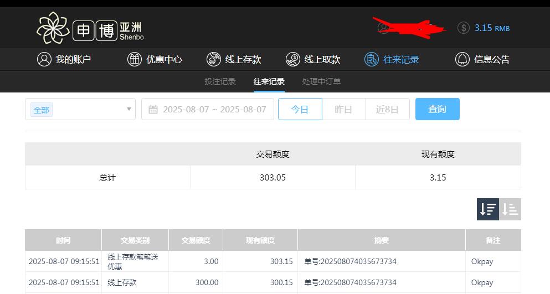This screenshot has width=550, height=294.
Task: Click order number in the 300.00 row
Action: pyautogui.click(x=350, y=282)
